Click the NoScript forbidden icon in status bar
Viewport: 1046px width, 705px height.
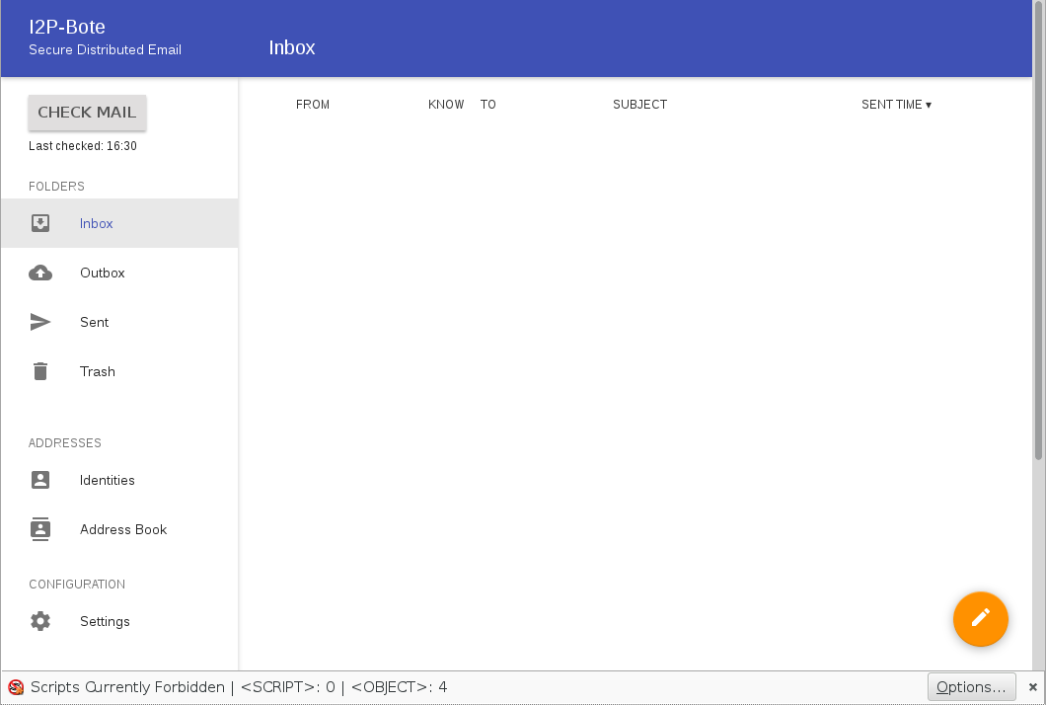point(16,687)
